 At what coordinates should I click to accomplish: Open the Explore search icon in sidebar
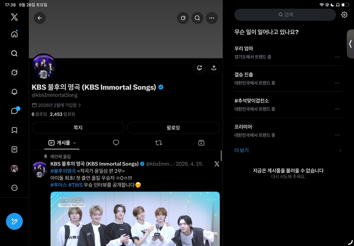tap(14, 53)
